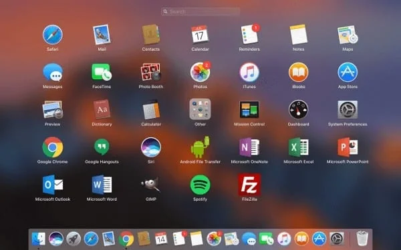Screen dimensions: 401x250
Task: Open Reminders from the Dock
Action: click(x=180, y=239)
